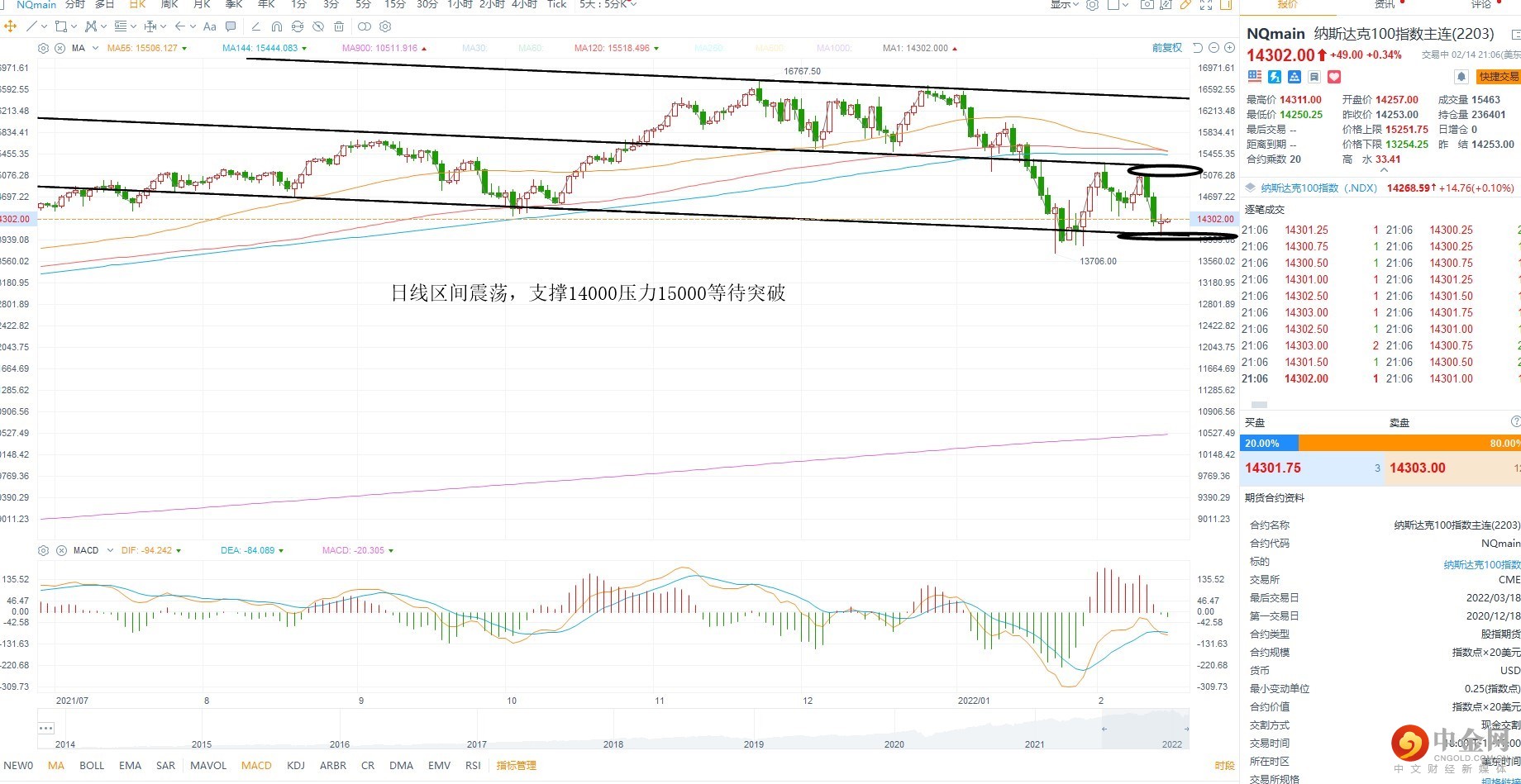
Task: Select the KDJ indicator
Action: 296,766
